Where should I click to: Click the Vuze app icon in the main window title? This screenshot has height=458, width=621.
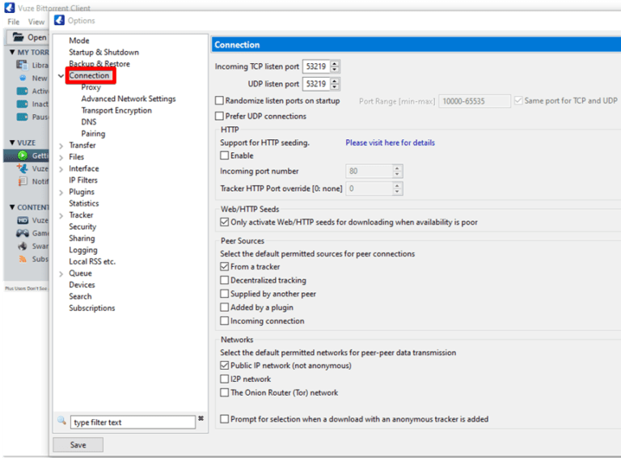tap(10, 7)
